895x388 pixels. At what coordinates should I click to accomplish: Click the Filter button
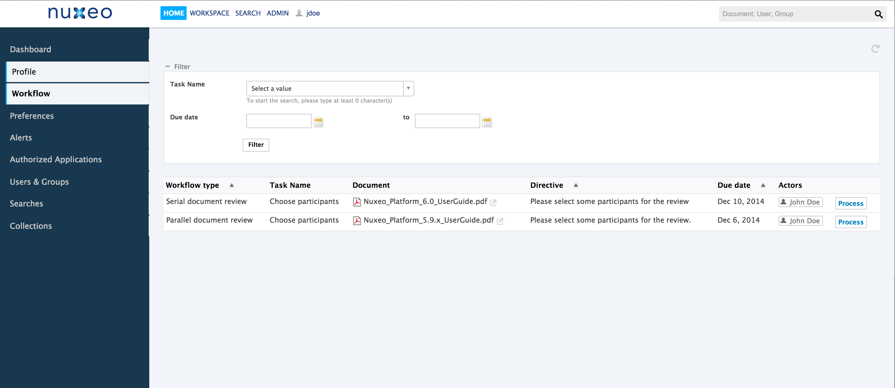point(256,145)
